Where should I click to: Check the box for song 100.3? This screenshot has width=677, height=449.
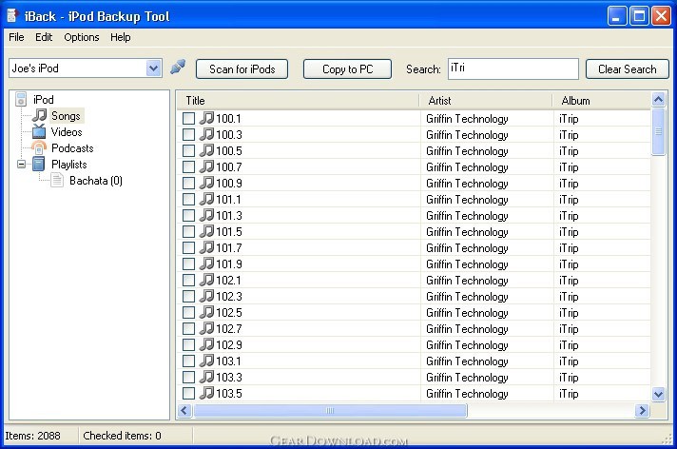click(188, 134)
